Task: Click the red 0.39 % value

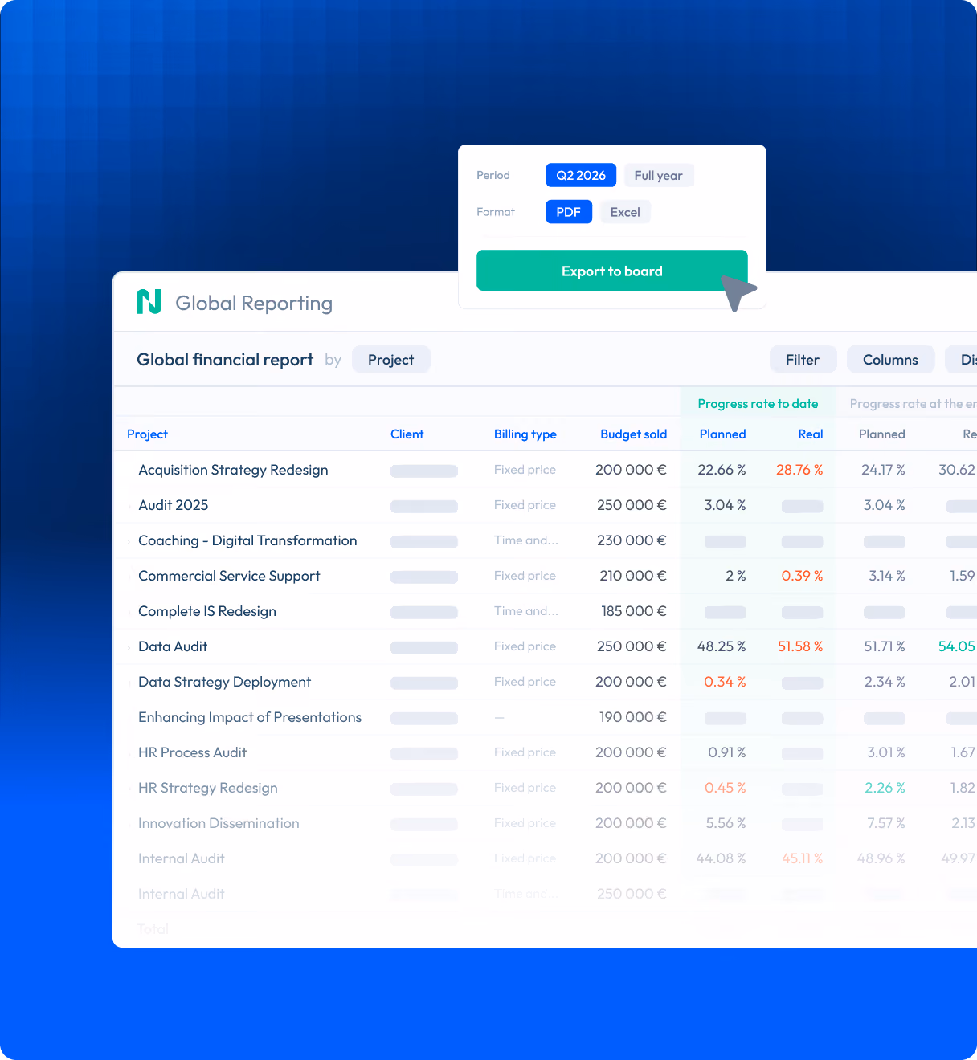Action: (802, 576)
